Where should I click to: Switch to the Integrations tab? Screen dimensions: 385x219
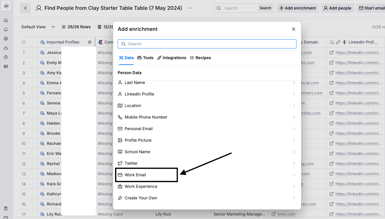coord(172,58)
